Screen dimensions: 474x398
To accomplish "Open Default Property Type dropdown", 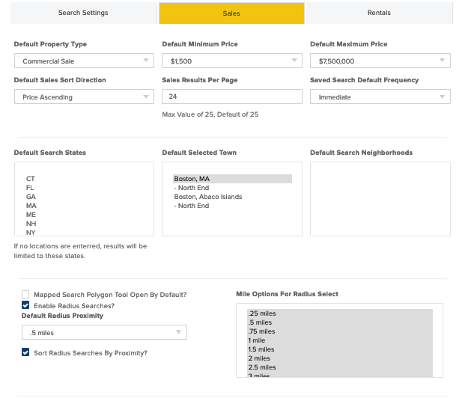I will (84, 61).
